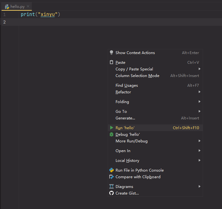Open the Open In entry
Viewport: 222px width, 209px height.
tap(156, 151)
